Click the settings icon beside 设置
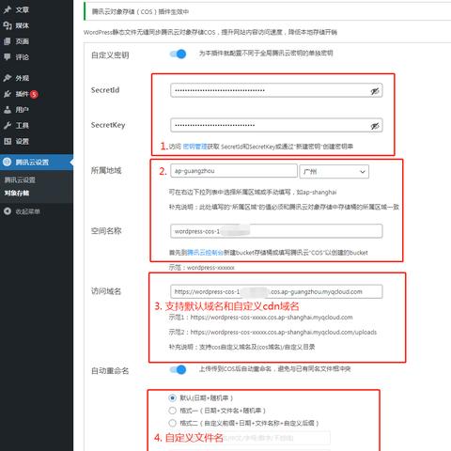The image size is (451, 451). tap(8, 141)
